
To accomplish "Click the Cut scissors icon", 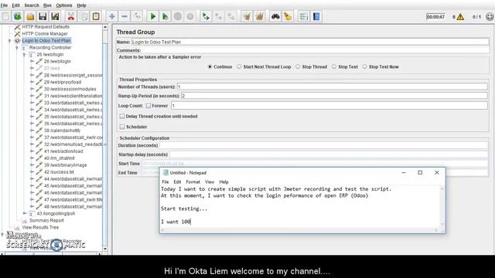I will tap(71, 16).
